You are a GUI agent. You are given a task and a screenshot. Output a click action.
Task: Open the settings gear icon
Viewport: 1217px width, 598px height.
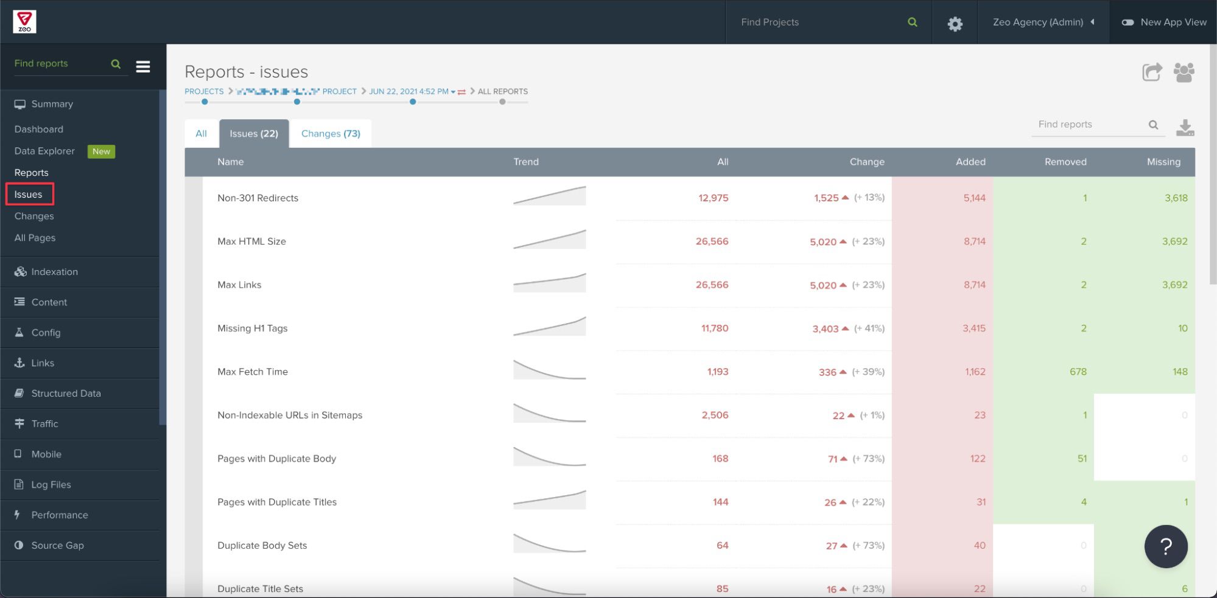click(955, 23)
